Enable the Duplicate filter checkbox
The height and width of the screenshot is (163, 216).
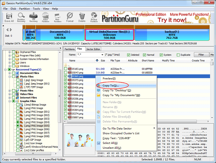point(178,55)
